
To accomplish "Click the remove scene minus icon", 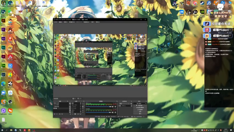I will 57,114.
